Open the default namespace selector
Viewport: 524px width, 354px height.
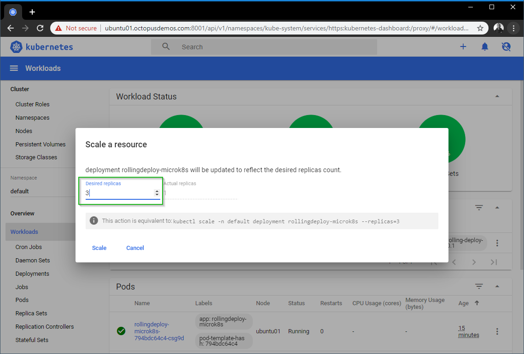[x=37, y=191]
